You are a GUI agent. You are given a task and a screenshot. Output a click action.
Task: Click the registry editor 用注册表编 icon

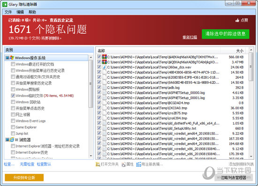click(138, 164)
